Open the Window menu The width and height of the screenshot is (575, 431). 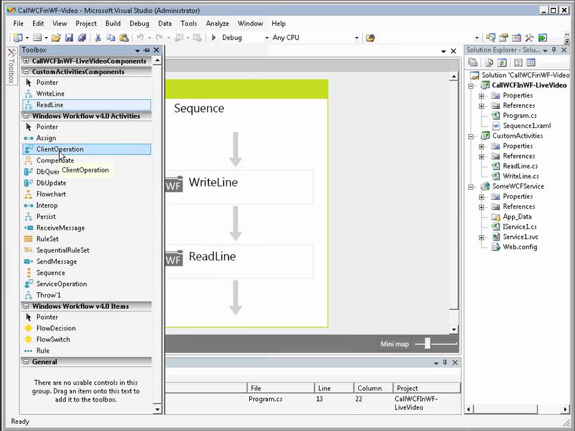click(x=250, y=23)
